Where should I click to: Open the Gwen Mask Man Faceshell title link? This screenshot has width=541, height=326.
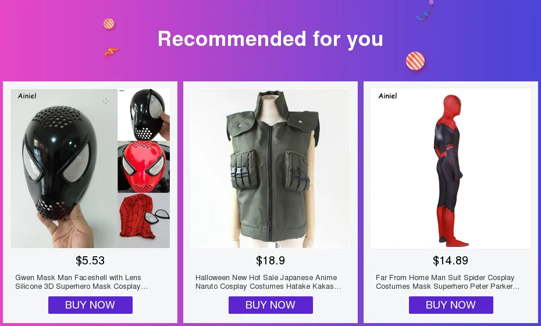[81, 282]
